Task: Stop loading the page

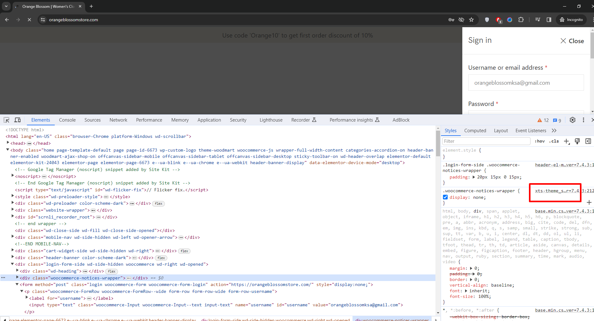Action: [x=29, y=20]
